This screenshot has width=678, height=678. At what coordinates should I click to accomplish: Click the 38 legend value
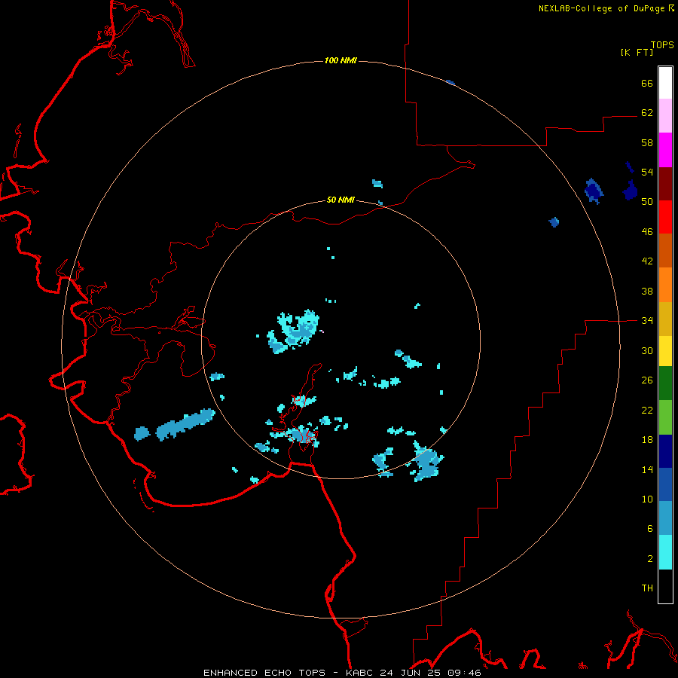[647, 292]
